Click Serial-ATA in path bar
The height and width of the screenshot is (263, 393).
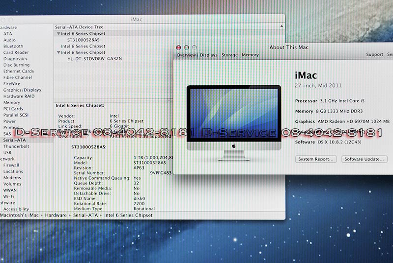point(85,215)
